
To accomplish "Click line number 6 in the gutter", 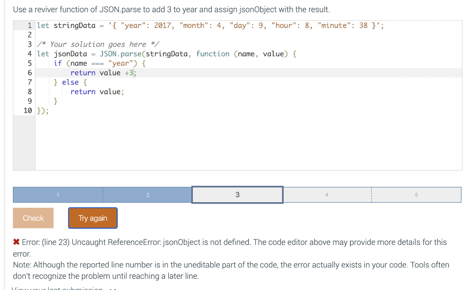I will (29, 73).
